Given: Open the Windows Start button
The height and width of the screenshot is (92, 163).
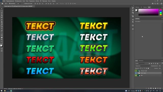Looking at the screenshot, I should coord(2,91).
